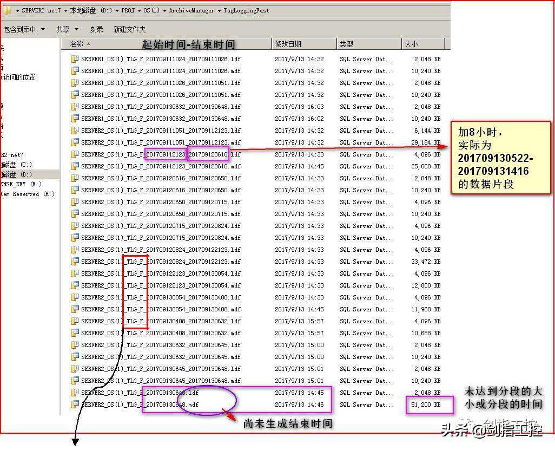
Task: Select LICENSE_KEY (E:) drive in the sidebar
Action: [x=22, y=184]
